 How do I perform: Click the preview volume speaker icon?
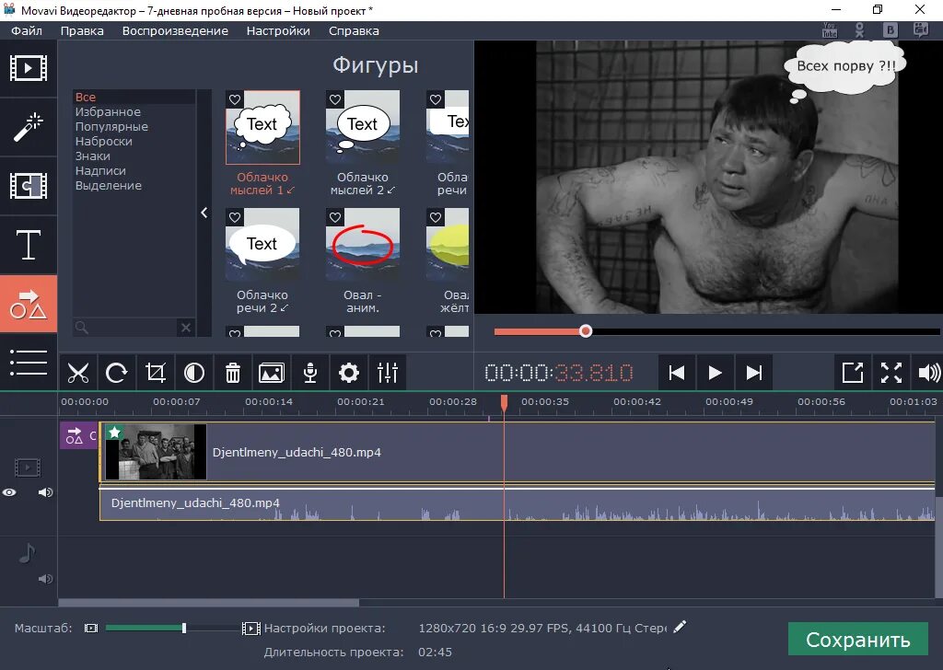928,373
